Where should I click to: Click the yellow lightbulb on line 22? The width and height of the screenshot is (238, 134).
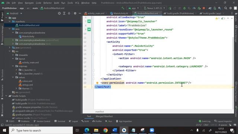[x=97, y=83]
